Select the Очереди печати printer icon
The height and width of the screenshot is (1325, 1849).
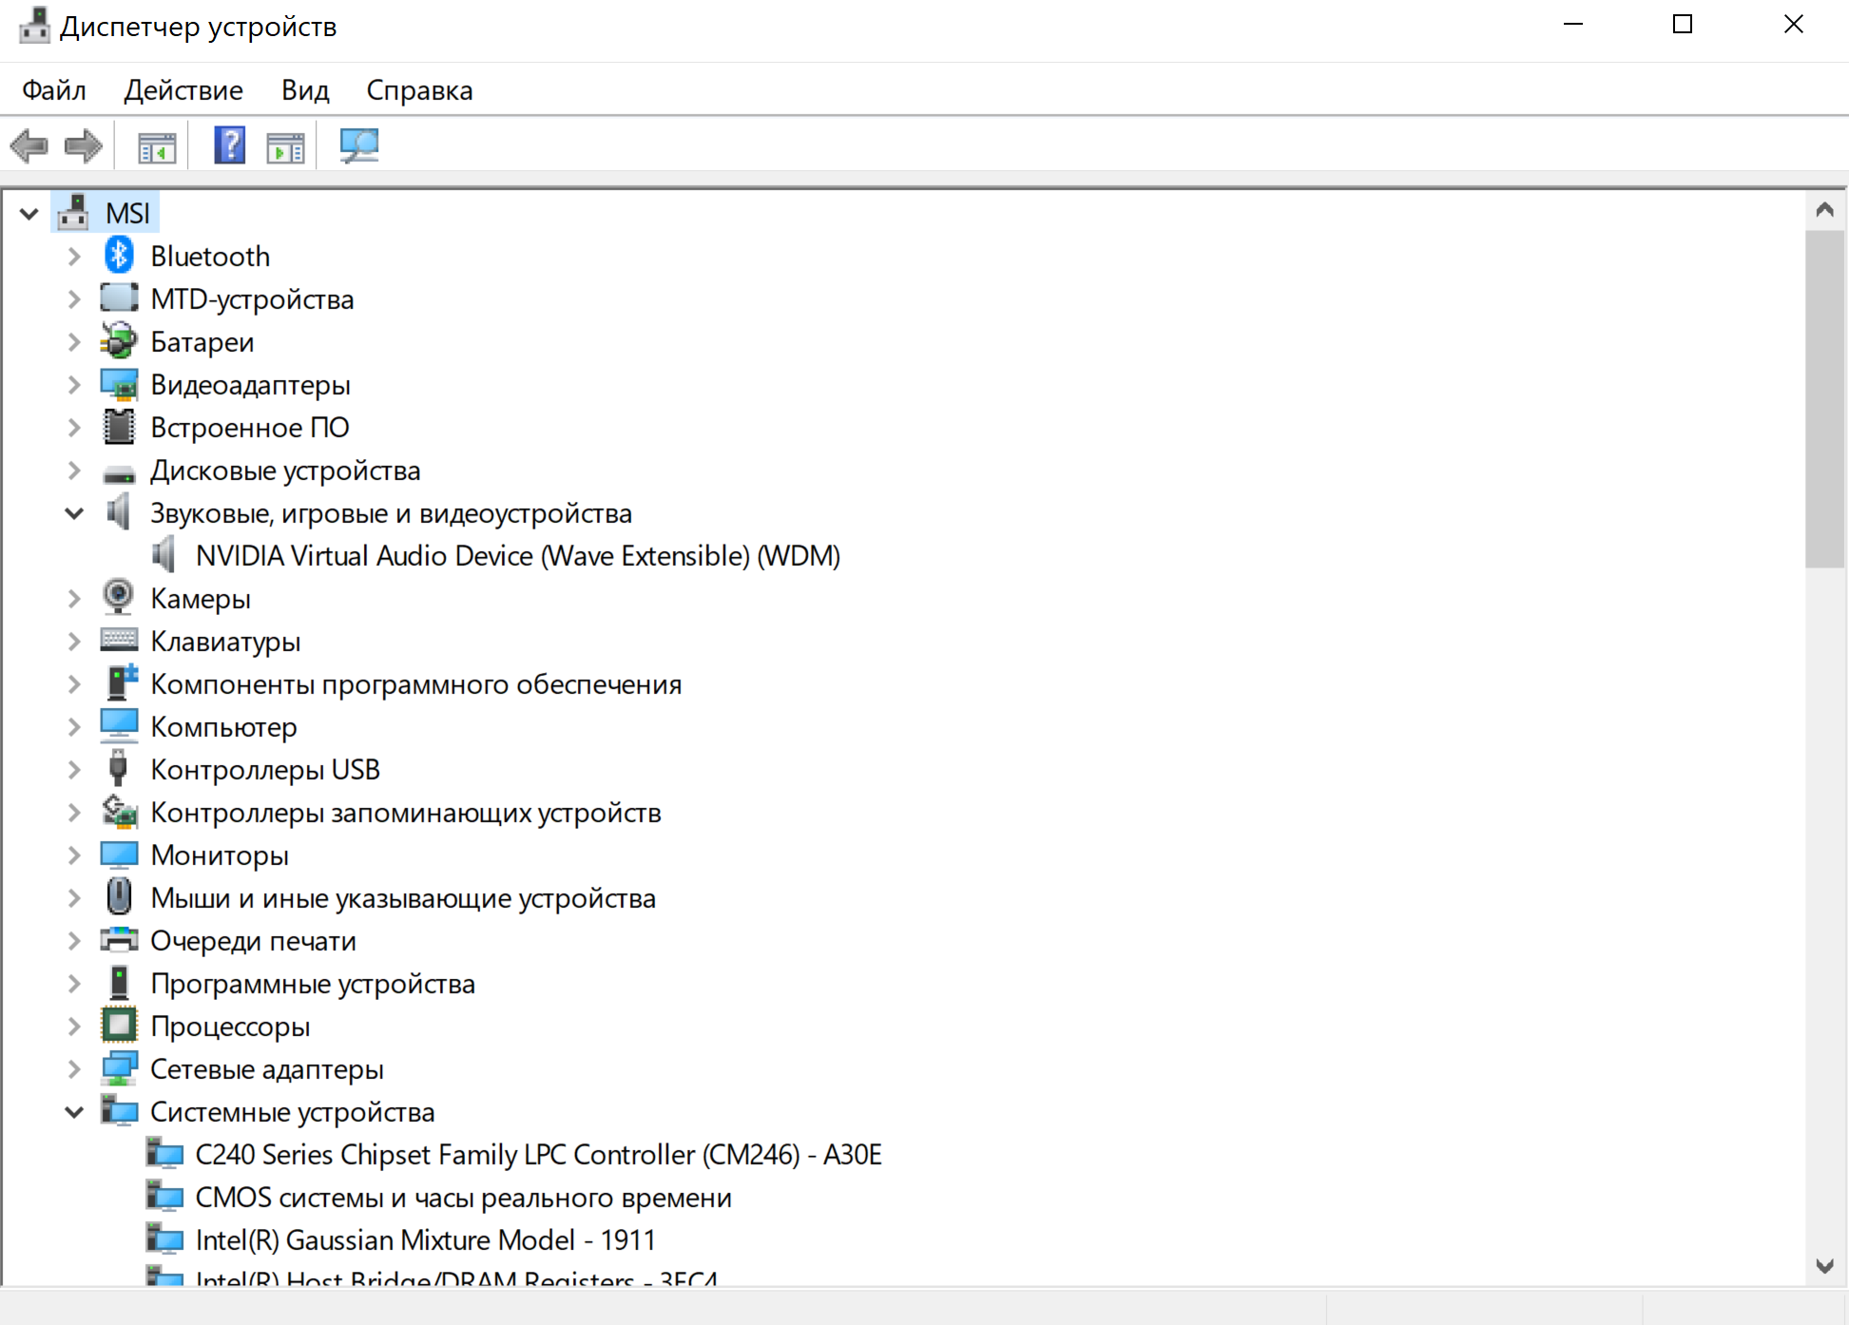119,940
